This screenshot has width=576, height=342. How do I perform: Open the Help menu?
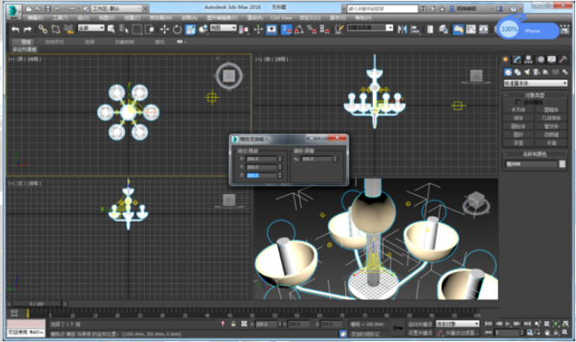363,17
